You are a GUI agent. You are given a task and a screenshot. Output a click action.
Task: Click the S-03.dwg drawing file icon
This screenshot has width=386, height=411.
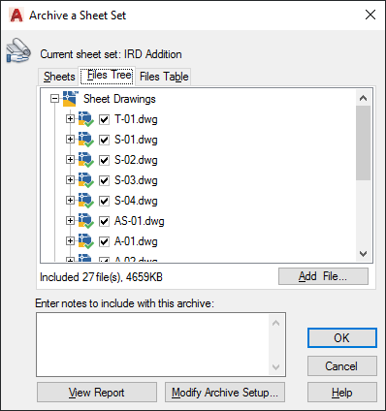click(x=86, y=180)
